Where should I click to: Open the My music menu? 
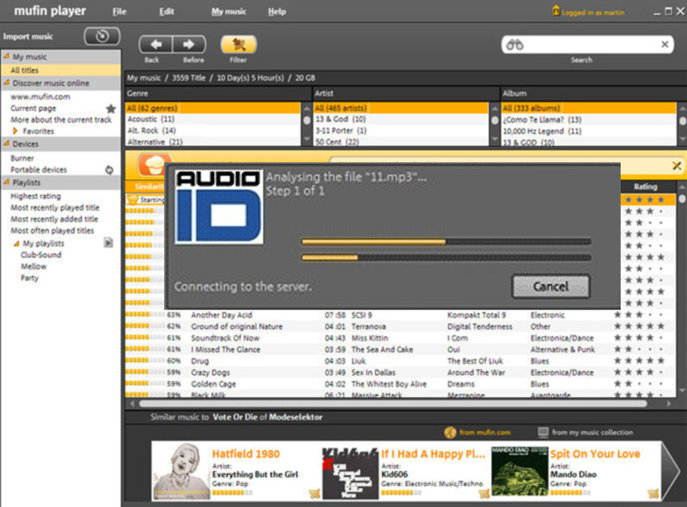pos(228,11)
